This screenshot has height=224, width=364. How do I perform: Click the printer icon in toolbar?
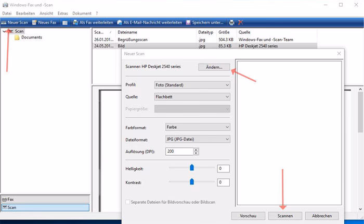[231, 22]
